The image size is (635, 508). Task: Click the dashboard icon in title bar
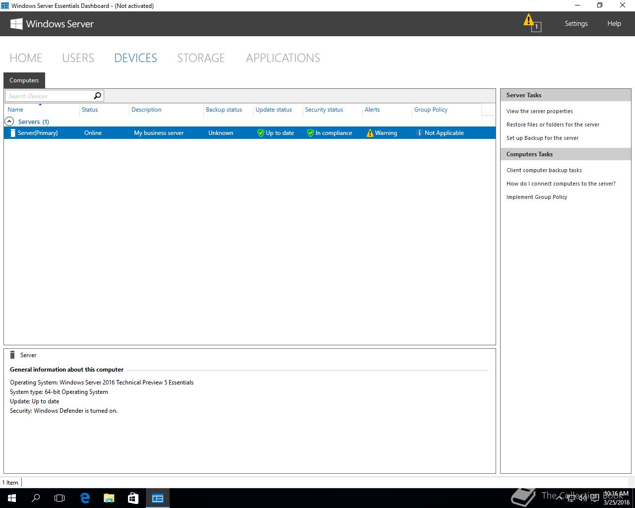tap(5, 5)
